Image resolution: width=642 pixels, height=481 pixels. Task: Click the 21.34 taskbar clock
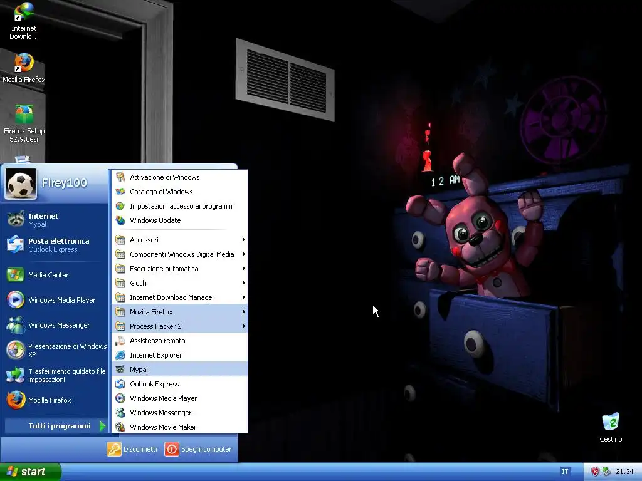(x=624, y=472)
